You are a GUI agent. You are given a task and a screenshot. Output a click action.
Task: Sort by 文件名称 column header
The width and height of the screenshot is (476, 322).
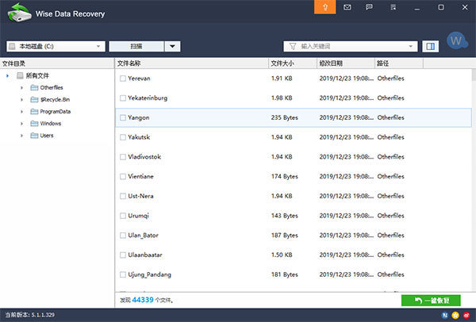[191, 63]
